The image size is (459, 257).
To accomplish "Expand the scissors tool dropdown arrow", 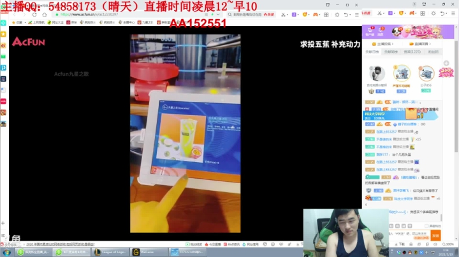I will (x=287, y=15).
